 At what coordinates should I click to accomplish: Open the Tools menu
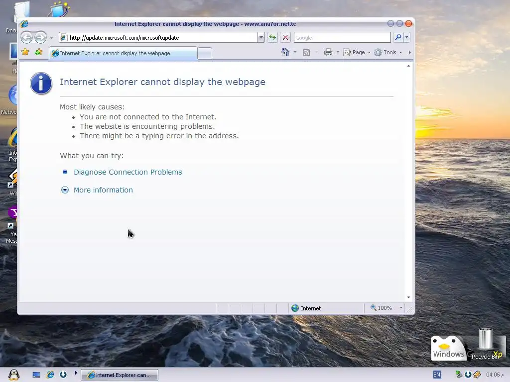388,52
